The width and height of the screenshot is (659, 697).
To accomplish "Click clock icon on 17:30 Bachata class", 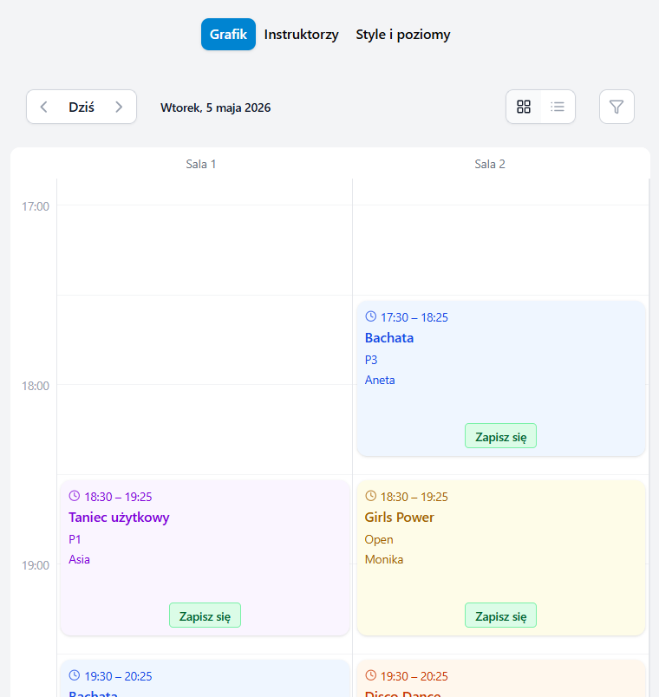I will [x=370, y=316].
